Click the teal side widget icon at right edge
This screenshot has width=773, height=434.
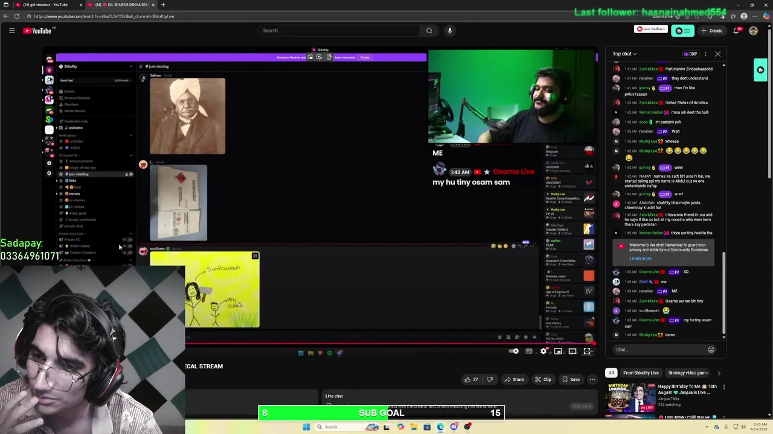[760, 70]
